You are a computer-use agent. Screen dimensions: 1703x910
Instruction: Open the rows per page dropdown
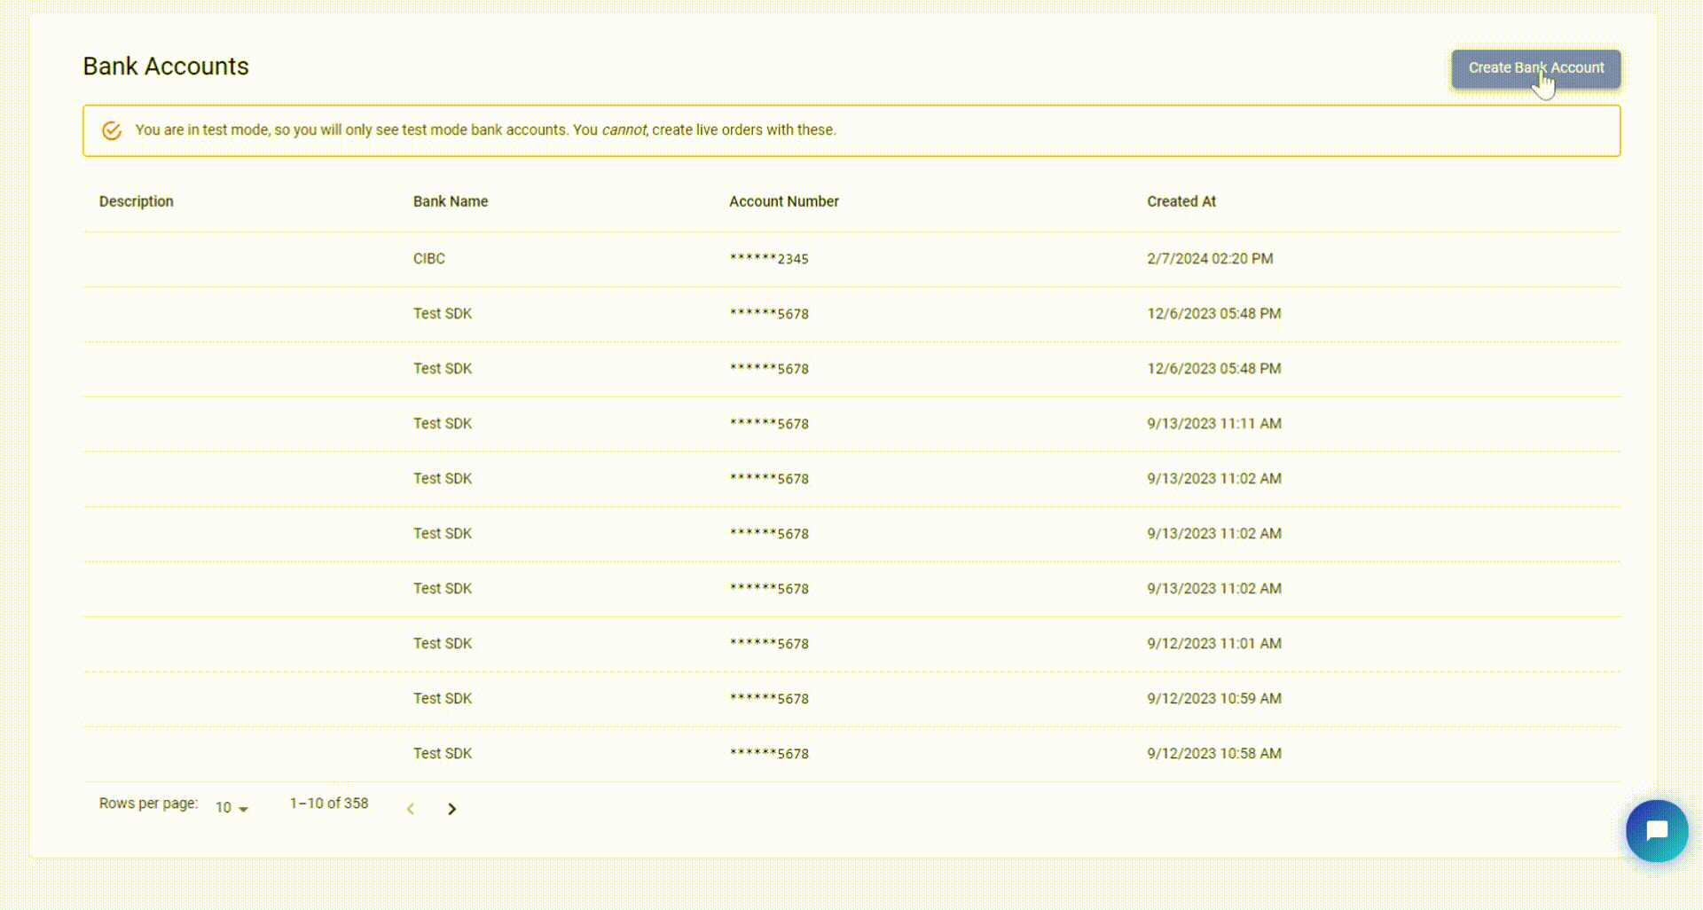point(232,808)
